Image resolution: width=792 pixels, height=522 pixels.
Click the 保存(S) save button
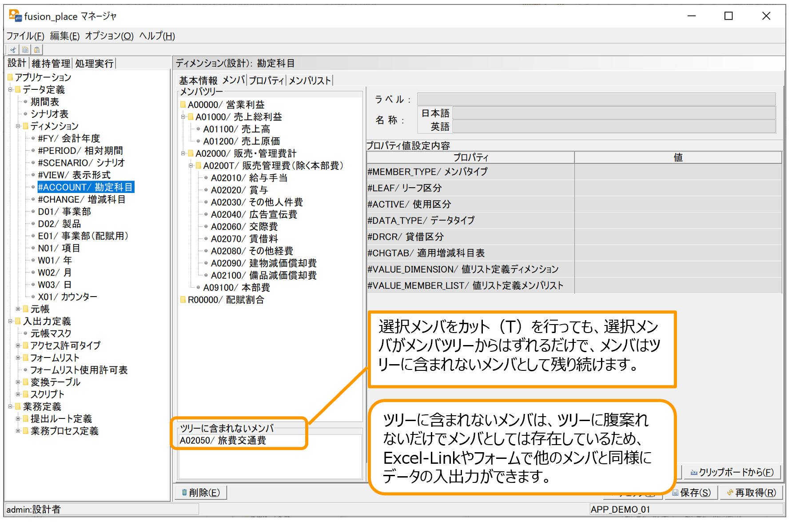coord(691,493)
